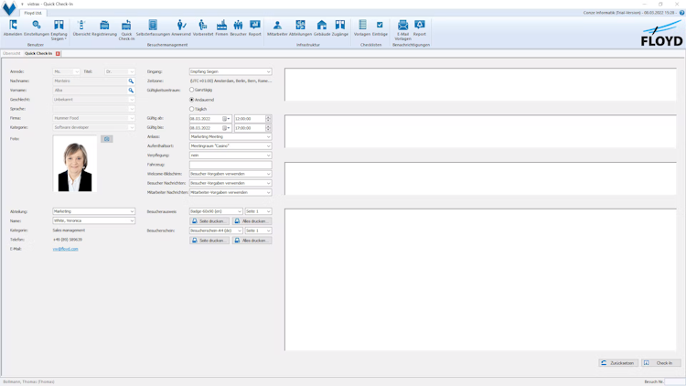Screen dimensions: 686x386
Task: Open the help icon in the title bar
Action: pos(681,13)
